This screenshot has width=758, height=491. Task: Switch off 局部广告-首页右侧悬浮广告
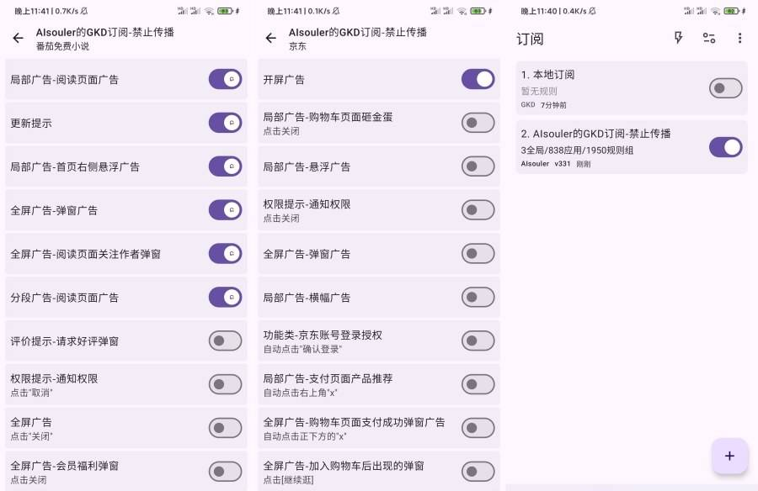click(225, 166)
